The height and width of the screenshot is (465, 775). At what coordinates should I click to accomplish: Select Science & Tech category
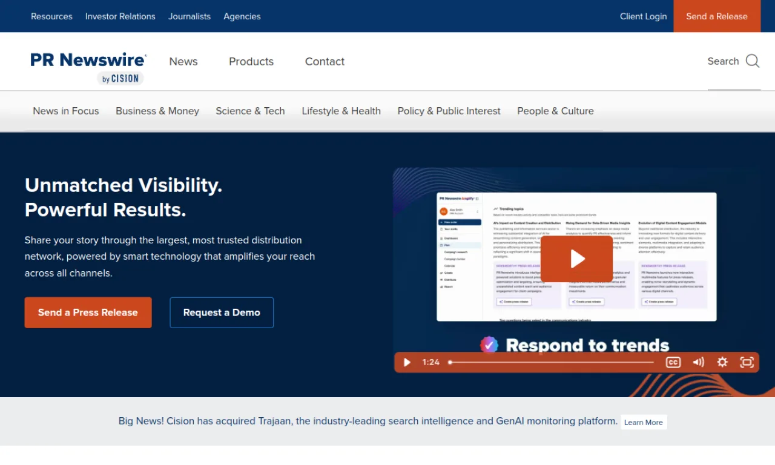tap(250, 111)
